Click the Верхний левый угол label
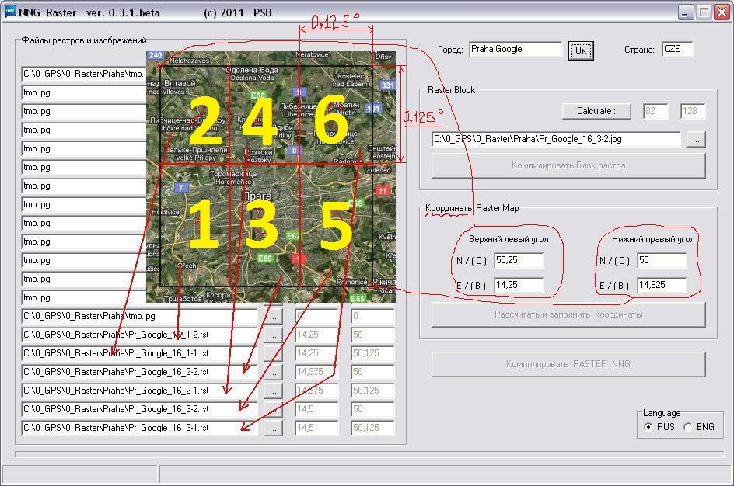Image resolution: width=734 pixels, height=486 pixels. pos(509,239)
